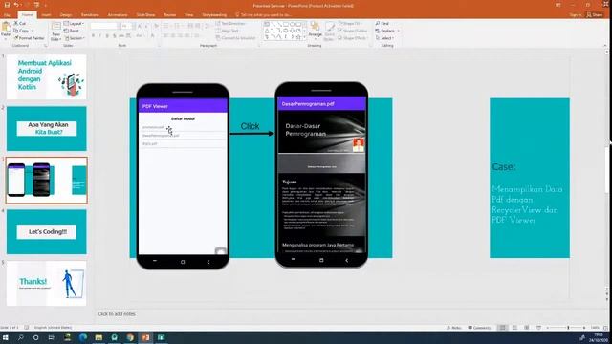This screenshot has height=344, width=612.
Task: Switch to Normal view in the status bar
Action: 503,328
